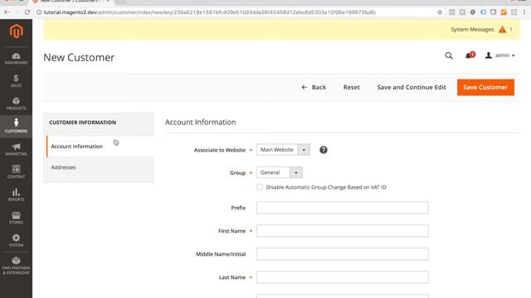Click the Associate to Website help icon
531x298 pixels.
click(324, 150)
